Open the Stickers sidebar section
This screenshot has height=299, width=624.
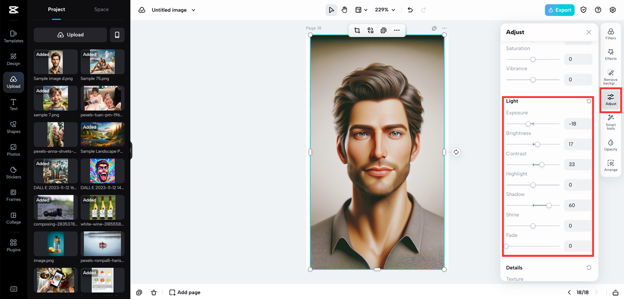(x=13, y=173)
